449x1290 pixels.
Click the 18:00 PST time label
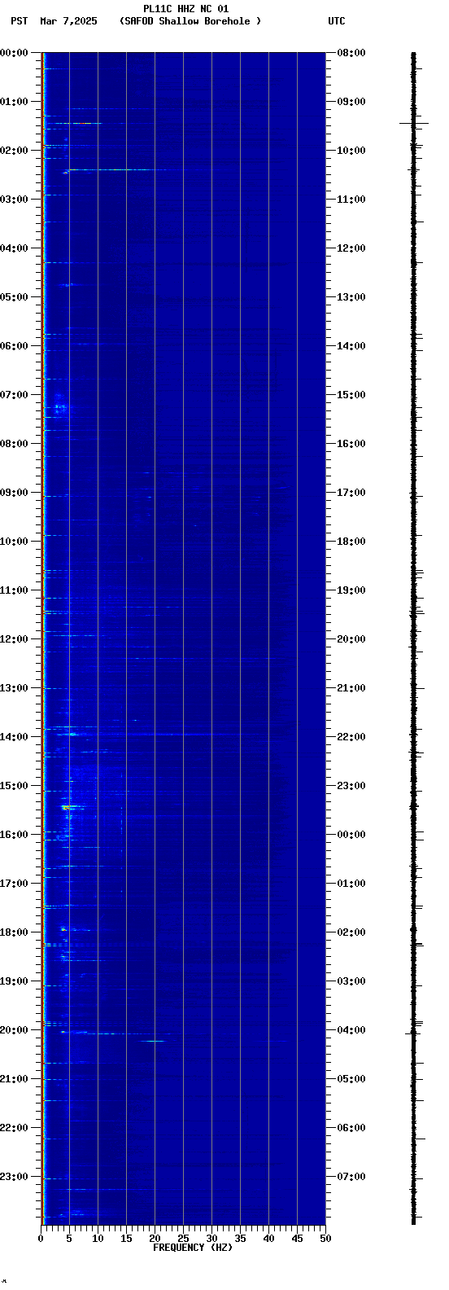point(15,932)
